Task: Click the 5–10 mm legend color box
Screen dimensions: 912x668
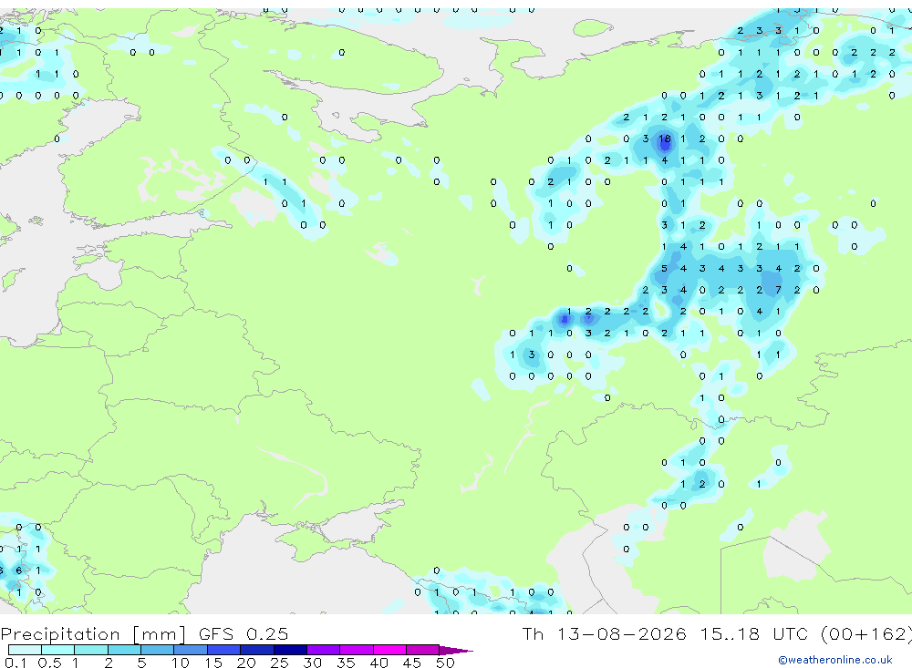Action: pyautogui.click(x=158, y=650)
